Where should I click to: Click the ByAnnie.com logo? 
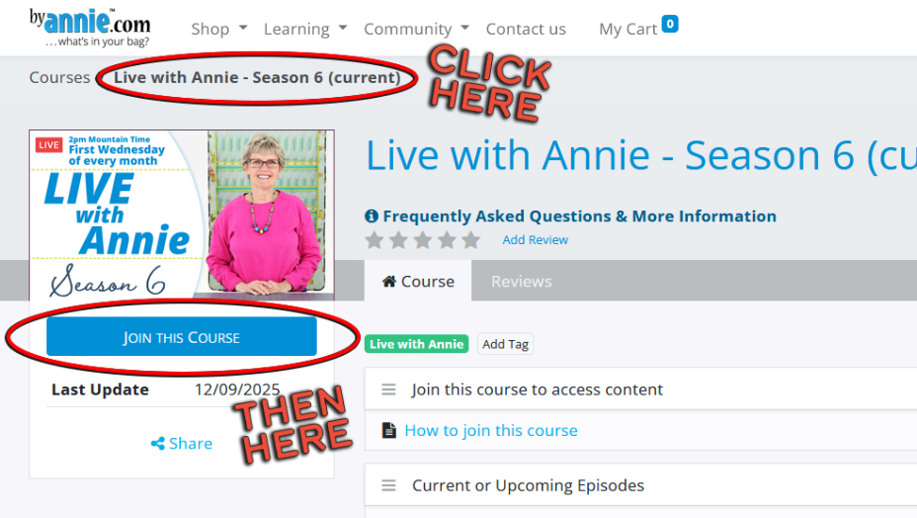coord(90,28)
